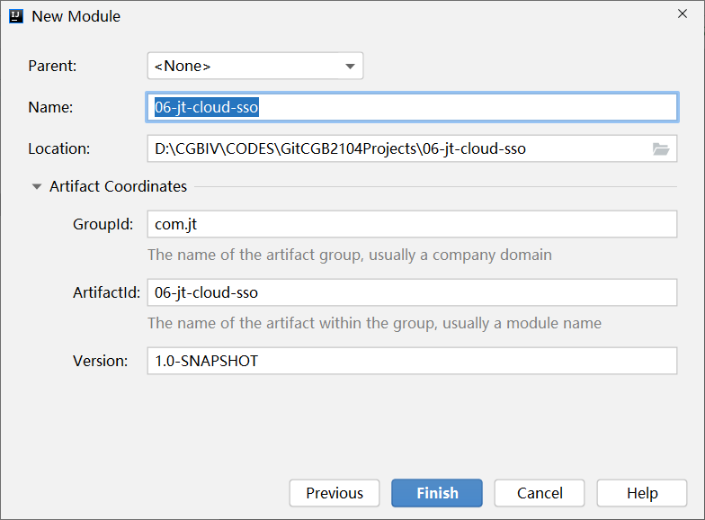Click the Name input field
This screenshot has width=705, height=520.
(x=412, y=108)
